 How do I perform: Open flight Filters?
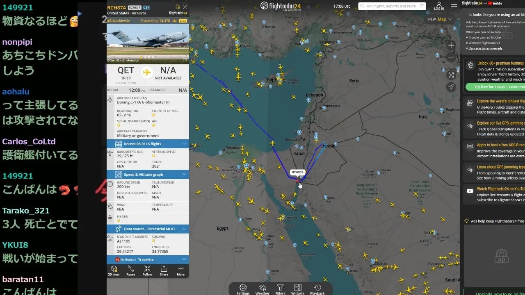pyautogui.click(x=280, y=289)
